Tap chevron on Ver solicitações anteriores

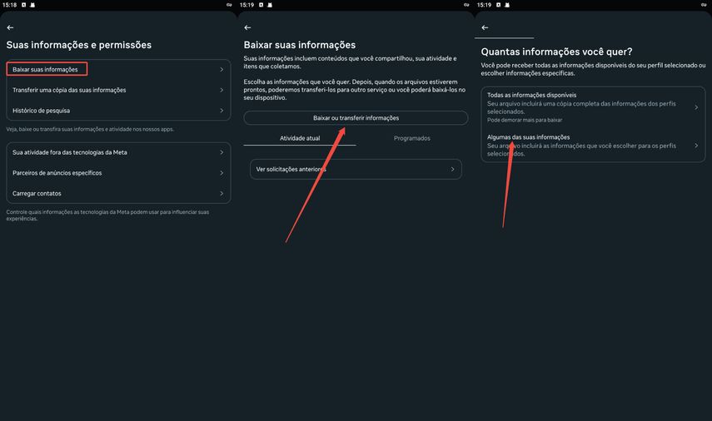point(452,169)
